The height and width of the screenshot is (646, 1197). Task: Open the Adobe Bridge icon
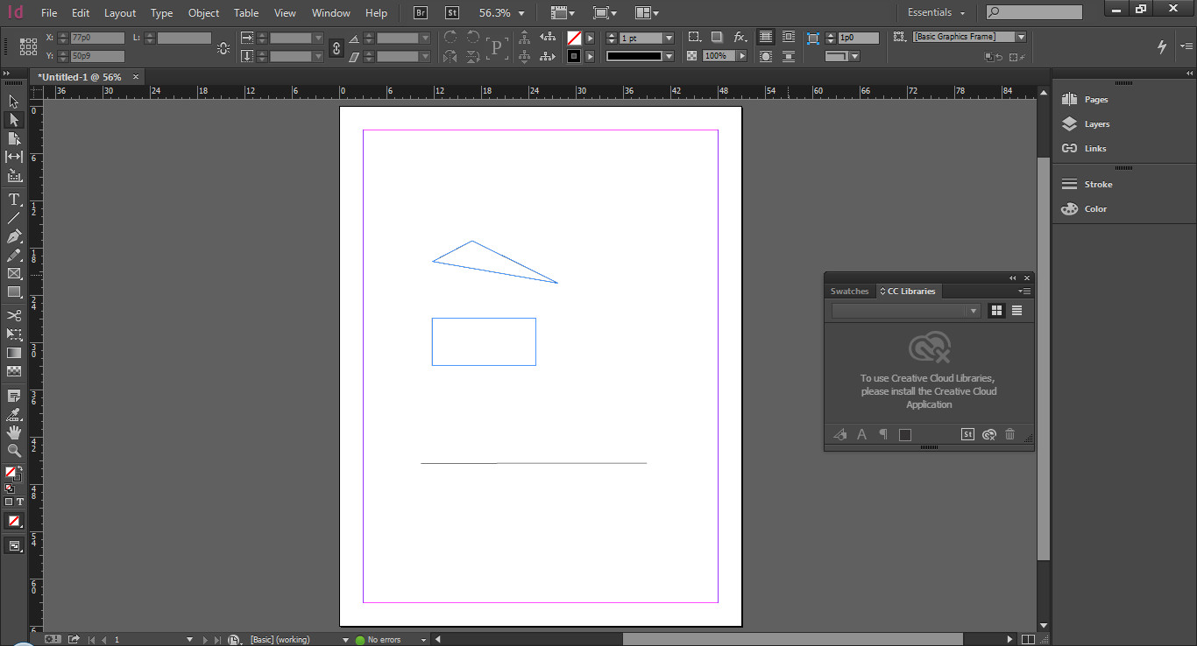(x=421, y=13)
